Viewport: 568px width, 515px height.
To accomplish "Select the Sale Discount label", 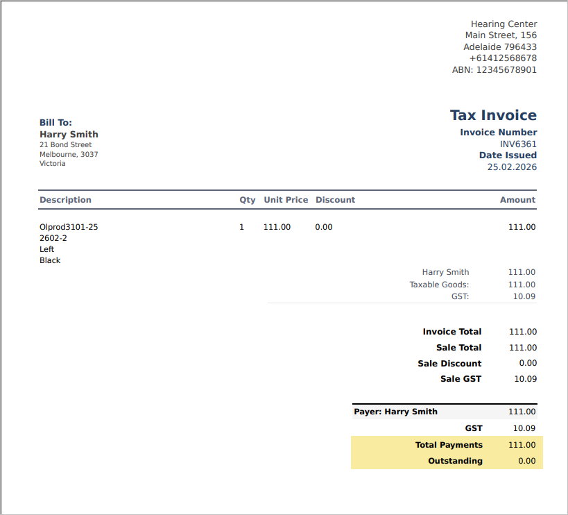I will (x=449, y=364).
